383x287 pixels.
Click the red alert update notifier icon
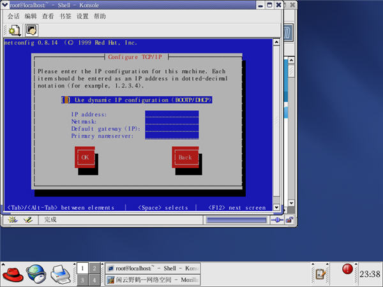click(x=347, y=269)
